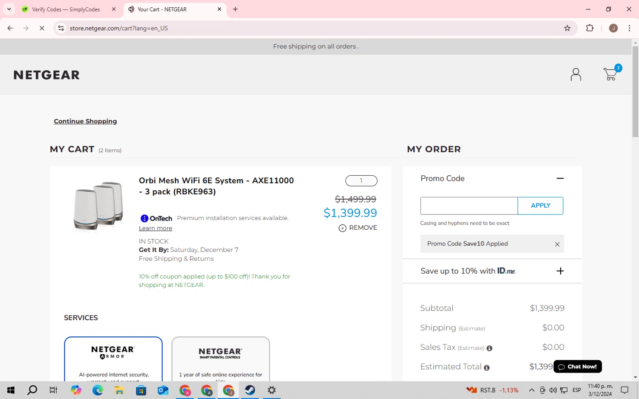This screenshot has height=399, width=639.
Task: Open the notifications center icon
Action: tap(625, 390)
